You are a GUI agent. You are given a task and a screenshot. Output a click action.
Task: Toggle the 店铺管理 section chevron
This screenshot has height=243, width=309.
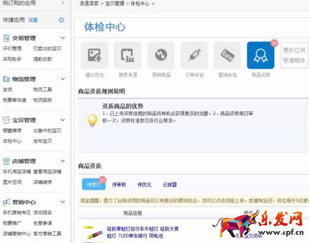coord(63,161)
